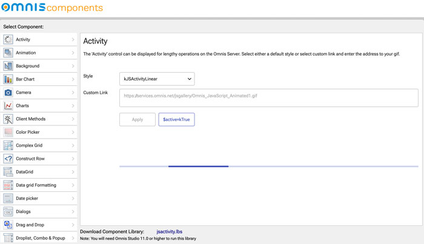Download the jsactivity.lbs library link

pos(169,231)
